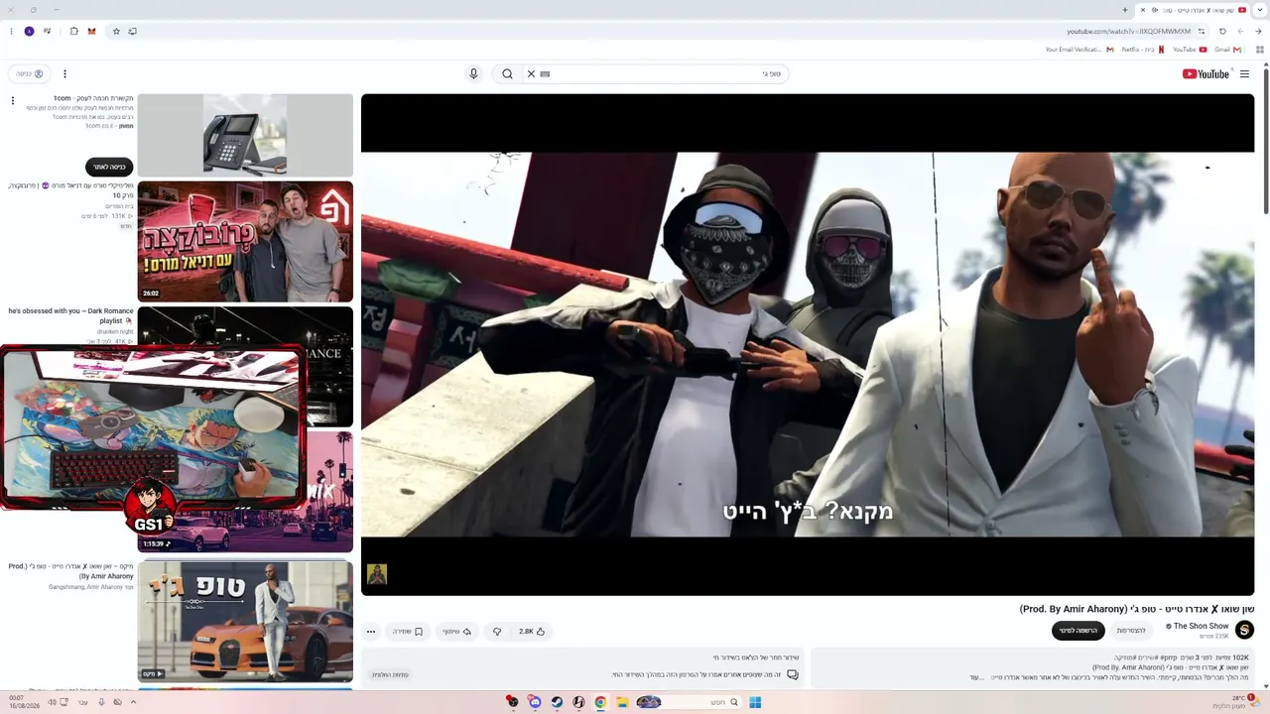
Task: Open a new Chrome tab
Action: (x=1125, y=10)
